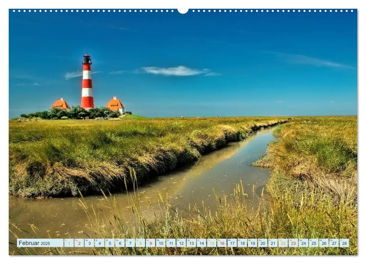Select date 3 in calendar strip

click(x=89, y=243)
